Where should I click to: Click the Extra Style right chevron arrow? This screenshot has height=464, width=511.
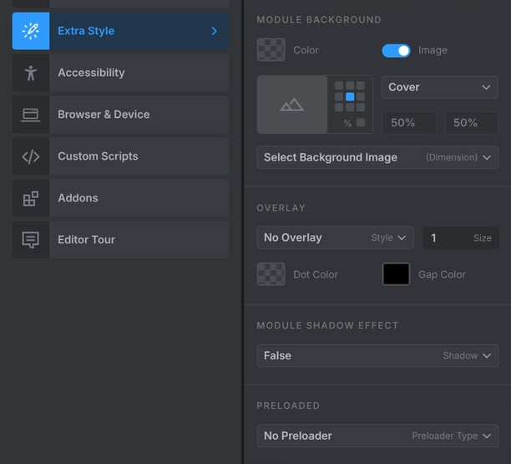point(214,31)
